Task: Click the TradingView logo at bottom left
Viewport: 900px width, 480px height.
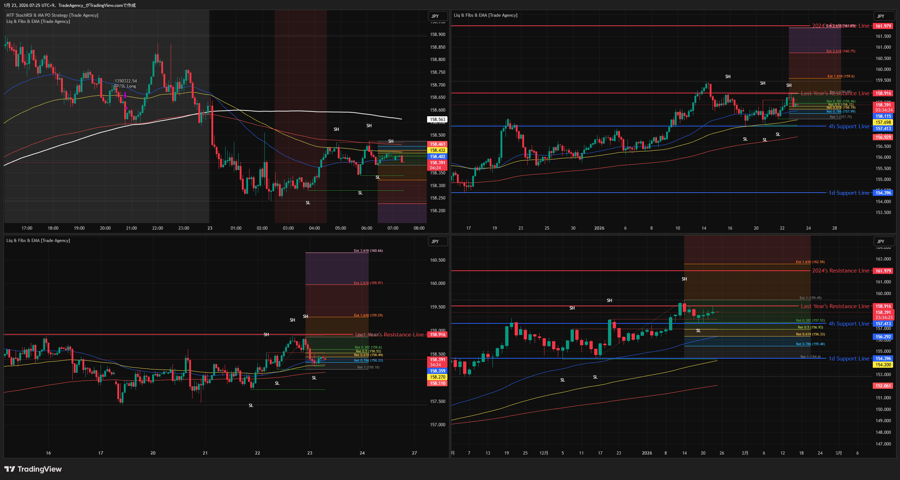Action: pos(33,469)
